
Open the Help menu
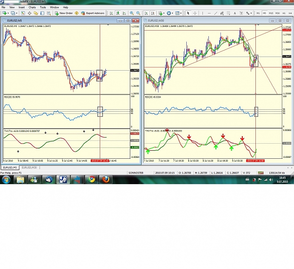point(65,8)
